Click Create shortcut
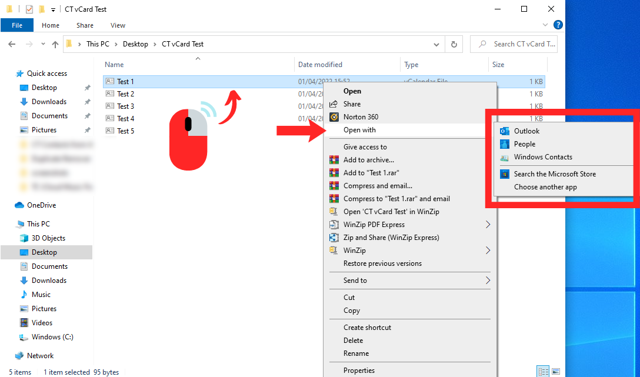This screenshot has height=377, width=640. (367, 328)
